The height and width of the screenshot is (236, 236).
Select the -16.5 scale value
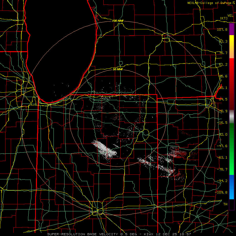tap(222, 123)
